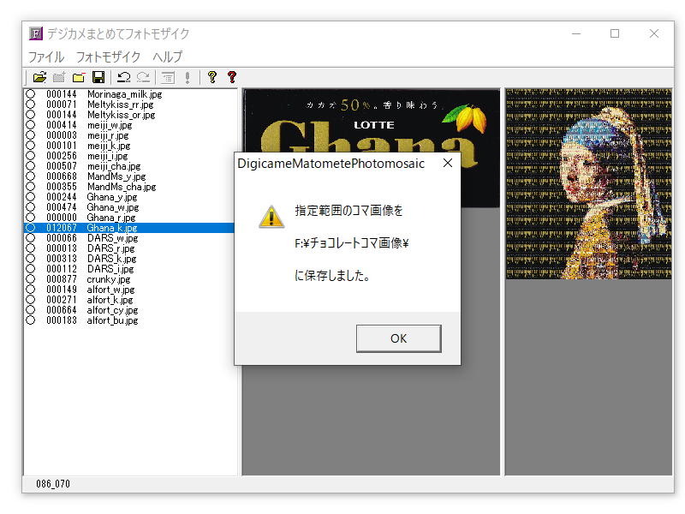Click the count 000003 in the list

point(62,135)
